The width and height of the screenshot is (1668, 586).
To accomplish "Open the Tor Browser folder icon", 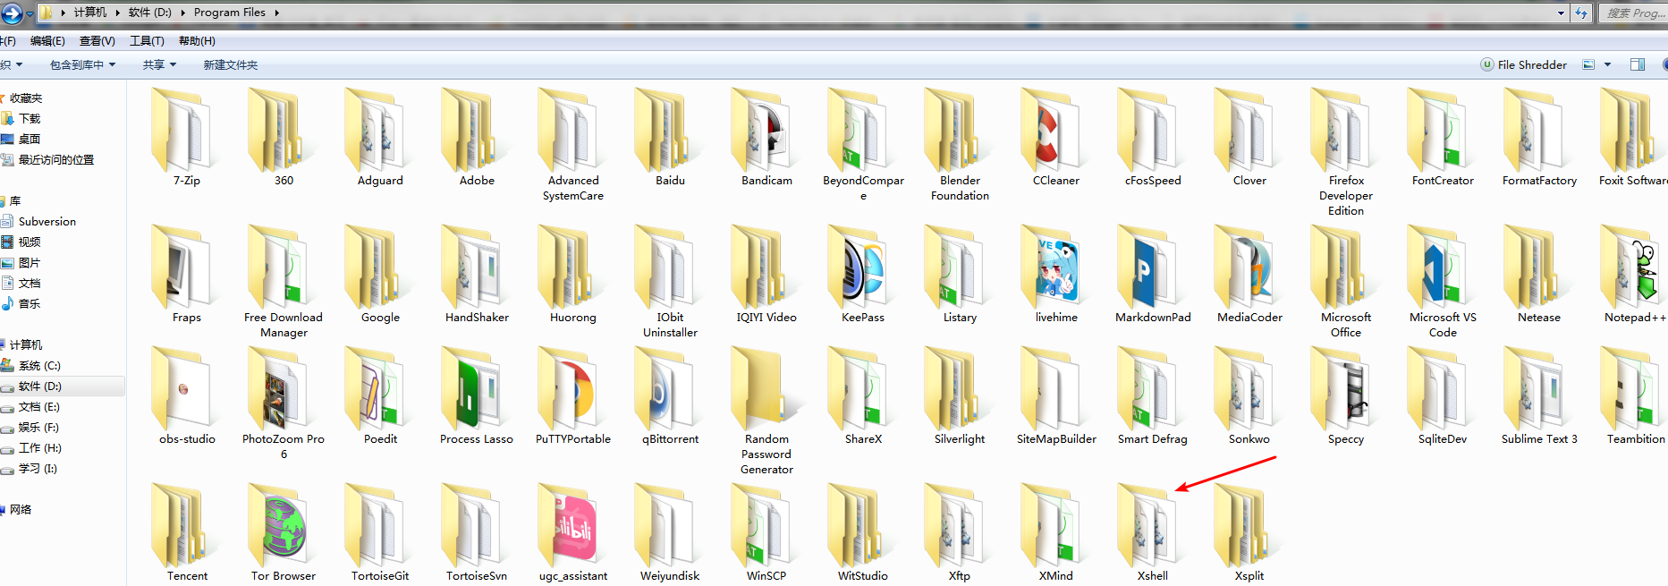I will point(284,526).
